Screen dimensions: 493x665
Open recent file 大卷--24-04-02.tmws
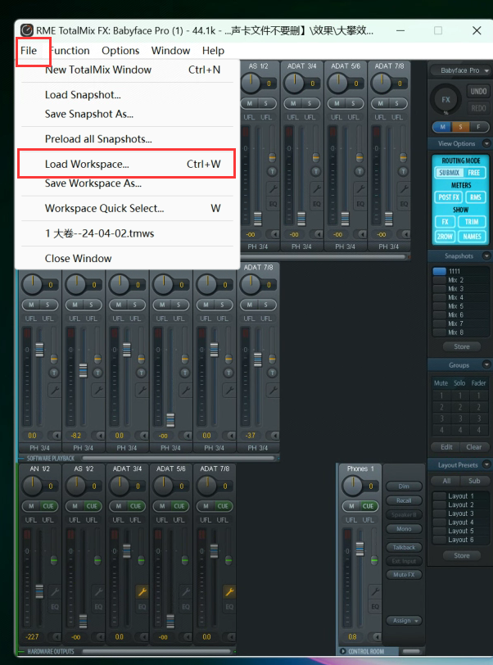127,233
